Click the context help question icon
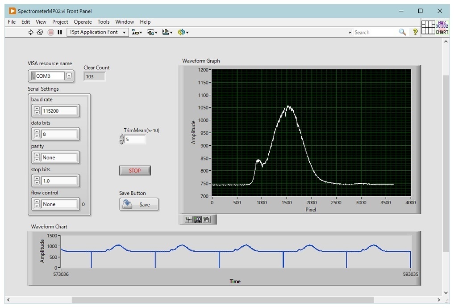This screenshot has height=308, width=454. pos(415,32)
